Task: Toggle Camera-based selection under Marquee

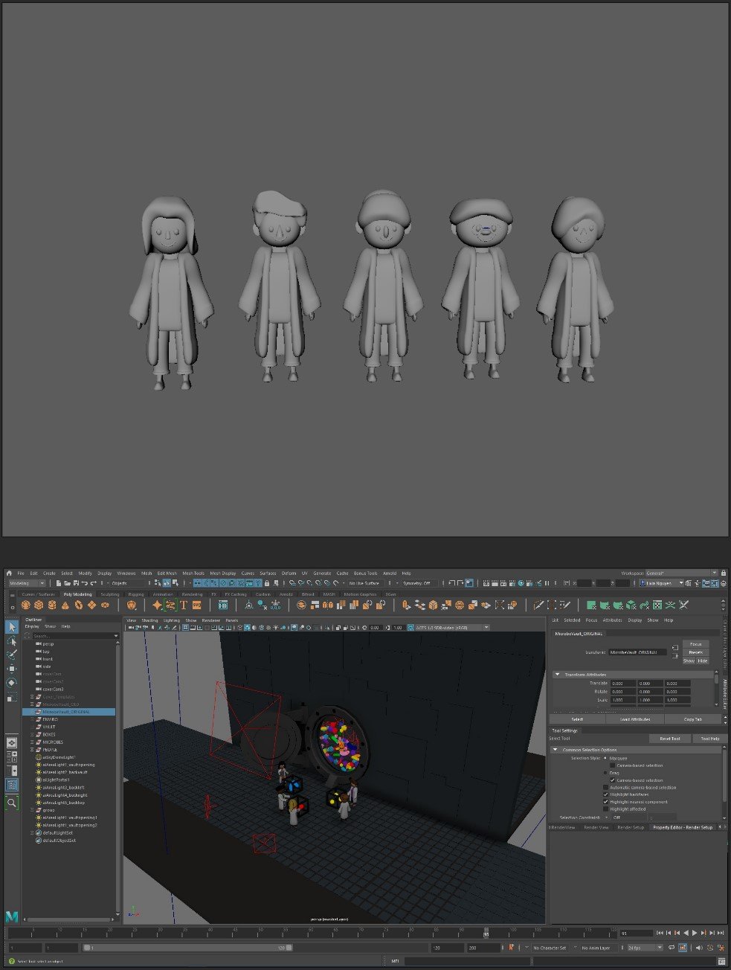Action: coord(612,765)
